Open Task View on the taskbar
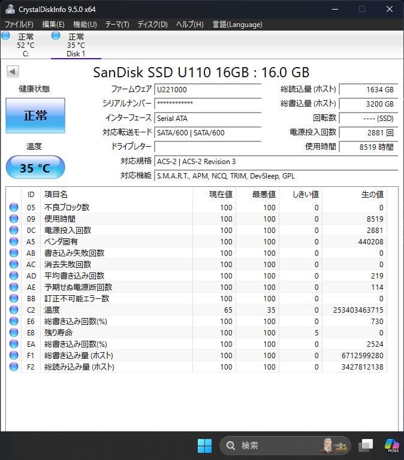The width and height of the screenshot is (404, 460). point(366,446)
